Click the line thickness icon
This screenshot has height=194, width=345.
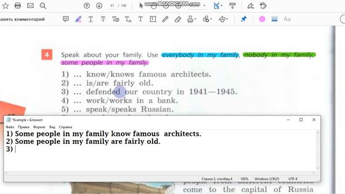click(x=274, y=19)
